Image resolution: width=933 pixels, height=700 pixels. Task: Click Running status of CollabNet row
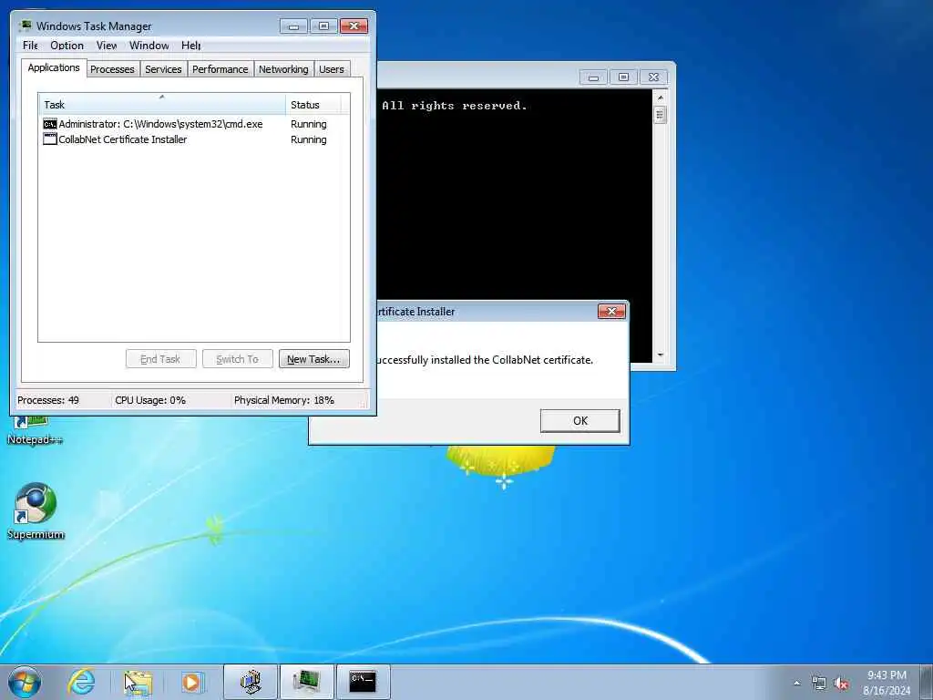coord(308,139)
